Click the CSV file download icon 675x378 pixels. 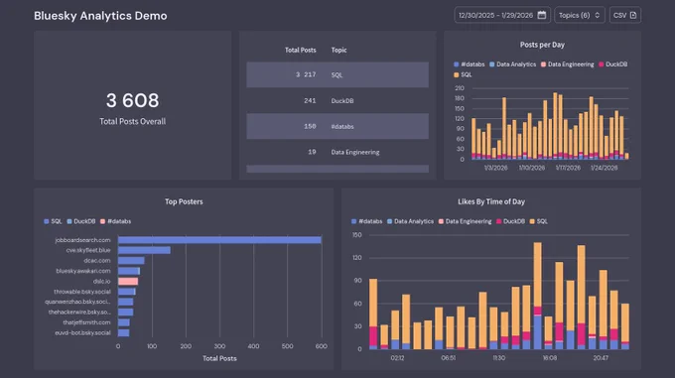(633, 15)
